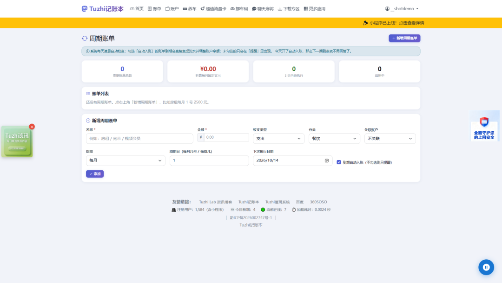The height and width of the screenshot is (283, 502).
Task: Open the 挪车码 page
Action: tap(239, 9)
